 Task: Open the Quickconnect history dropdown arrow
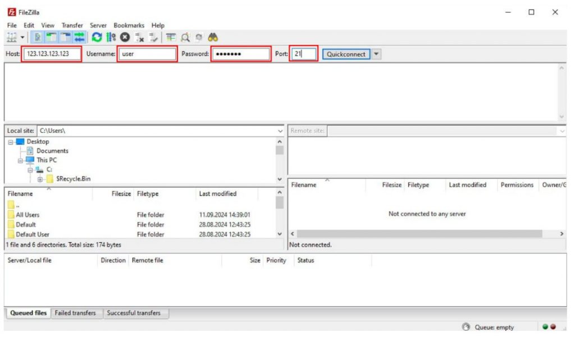pos(377,54)
